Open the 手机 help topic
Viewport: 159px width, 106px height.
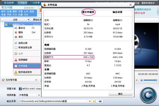[x=9, y=15]
